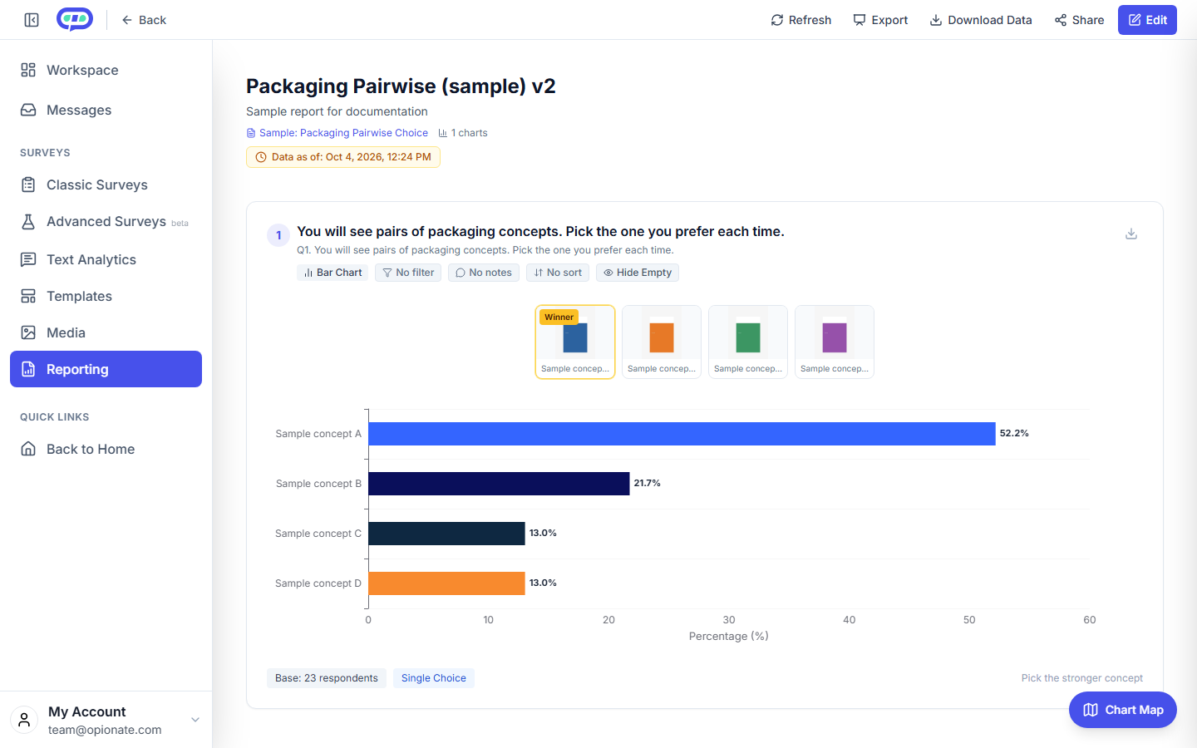This screenshot has width=1197, height=748.
Task: Refresh the report data
Action: [801, 20]
